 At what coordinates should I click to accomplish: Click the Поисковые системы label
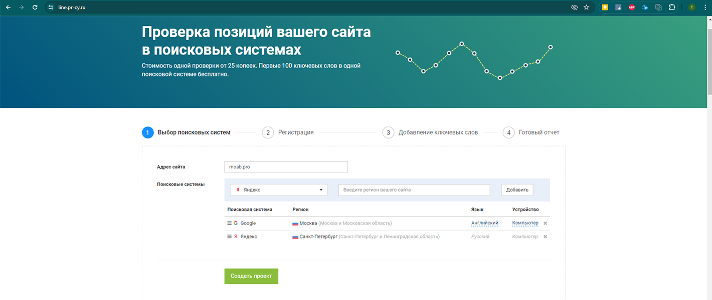(x=181, y=184)
